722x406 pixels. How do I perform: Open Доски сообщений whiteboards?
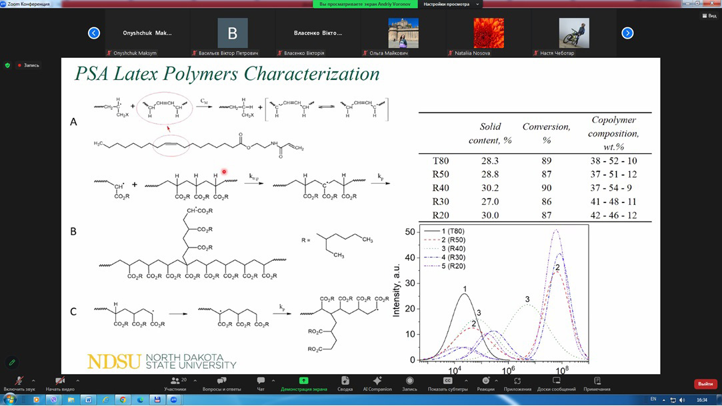(x=556, y=383)
